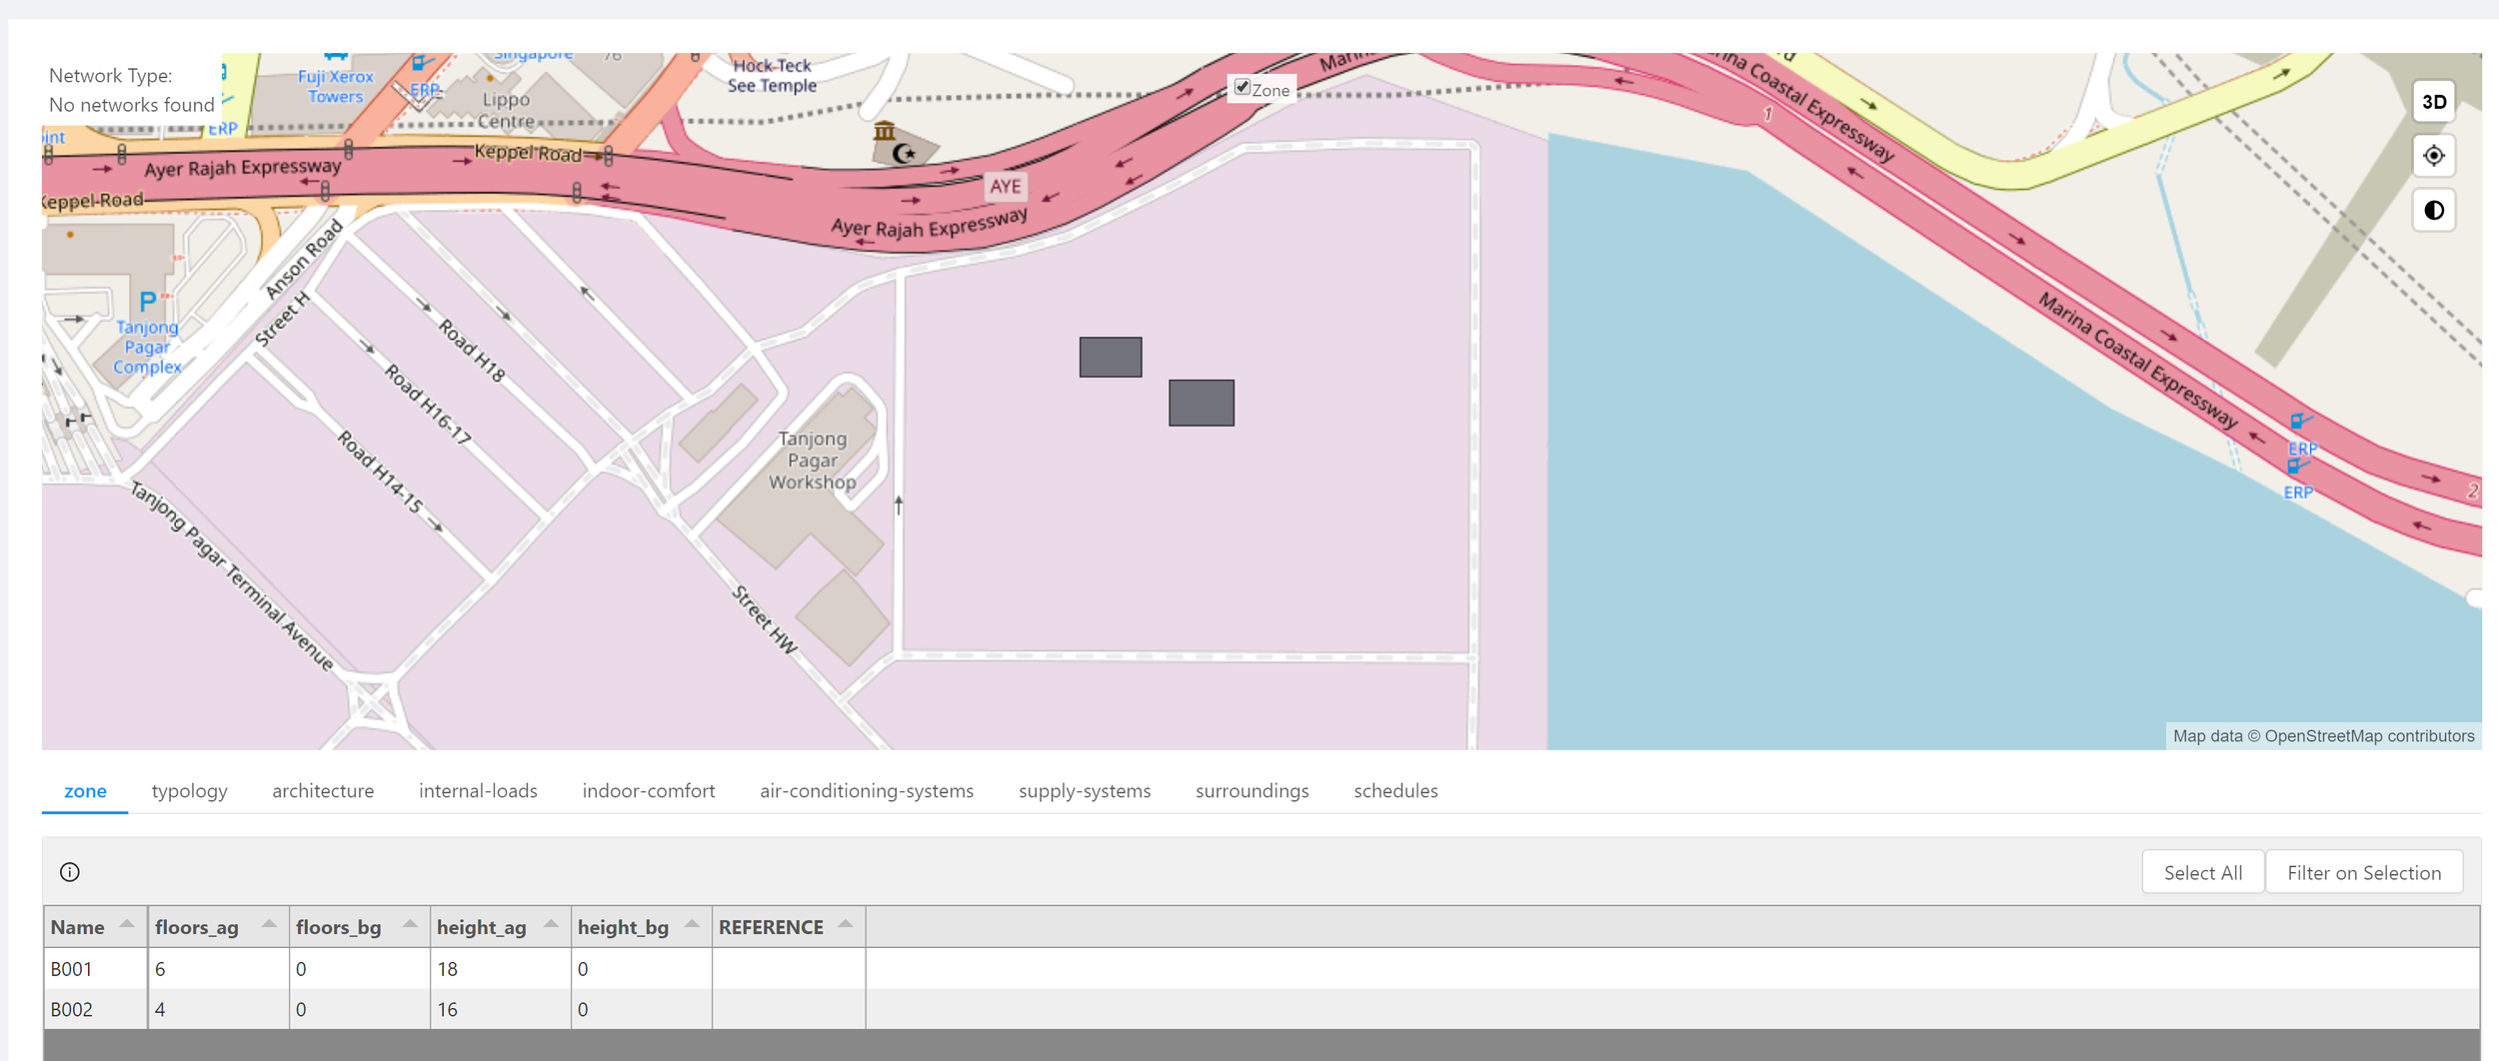Click the Select All button
The image size is (2499, 1061).
[x=2202, y=871]
